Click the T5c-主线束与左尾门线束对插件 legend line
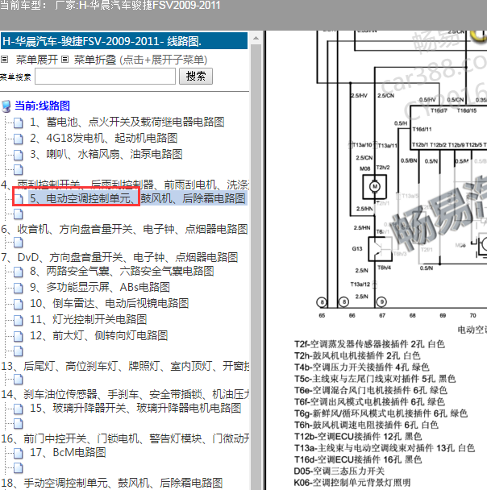 point(375,379)
